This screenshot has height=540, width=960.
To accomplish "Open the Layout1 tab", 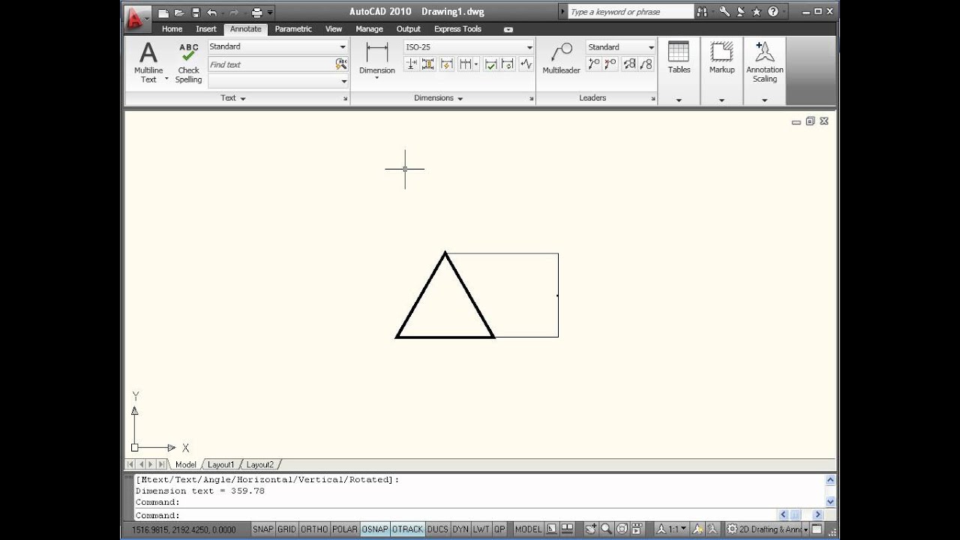I will pyautogui.click(x=220, y=464).
